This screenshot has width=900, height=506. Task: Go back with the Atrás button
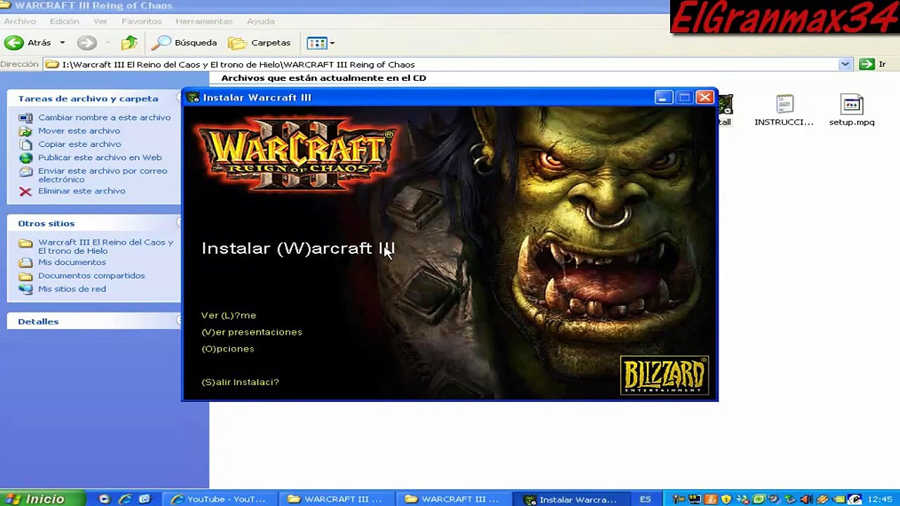coord(27,43)
